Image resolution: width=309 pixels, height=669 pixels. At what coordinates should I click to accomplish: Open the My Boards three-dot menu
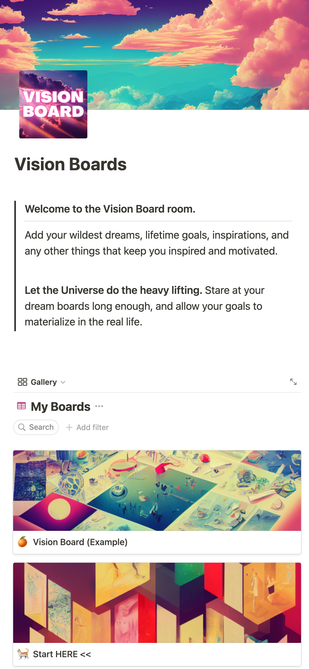click(x=99, y=406)
